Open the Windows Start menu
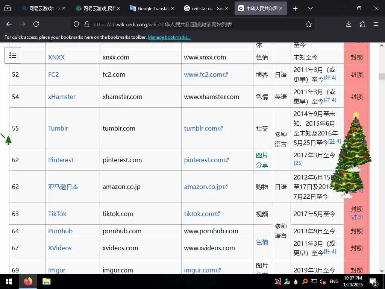The image size is (385, 289). click(x=9, y=281)
